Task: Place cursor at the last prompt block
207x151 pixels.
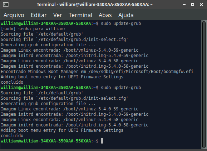Action: coord(102,141)
